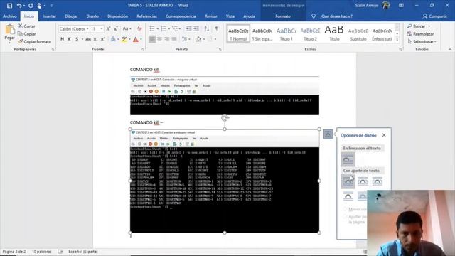Open Reemplazar replace dialog

[x=420, y=34]
